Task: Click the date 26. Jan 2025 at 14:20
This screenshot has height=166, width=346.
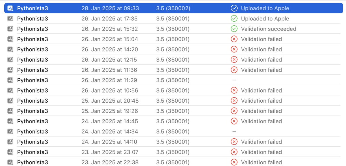Action: tap(110, 50)
